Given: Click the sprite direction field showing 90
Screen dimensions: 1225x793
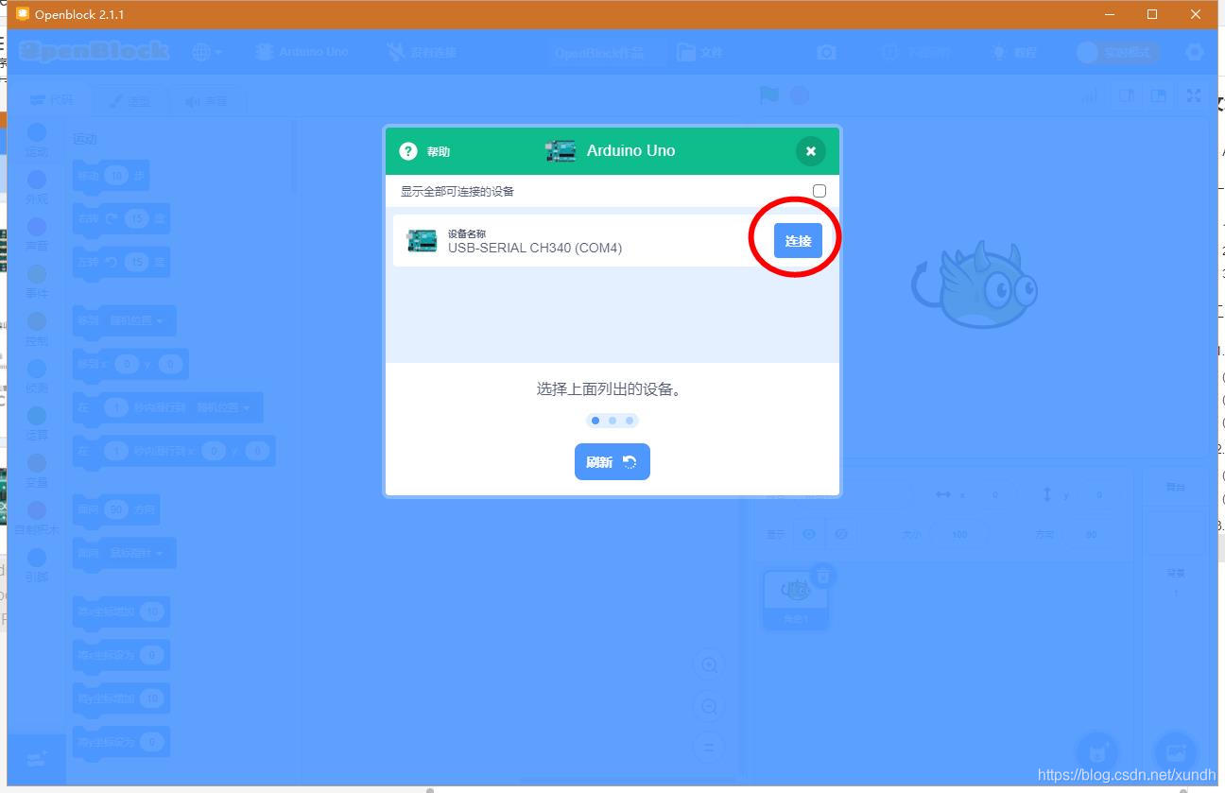Looking at the screenshot, I should click(x=1091, y=534).
